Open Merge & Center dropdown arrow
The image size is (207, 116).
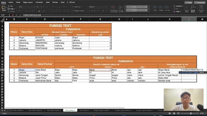[x=85, y=11]
